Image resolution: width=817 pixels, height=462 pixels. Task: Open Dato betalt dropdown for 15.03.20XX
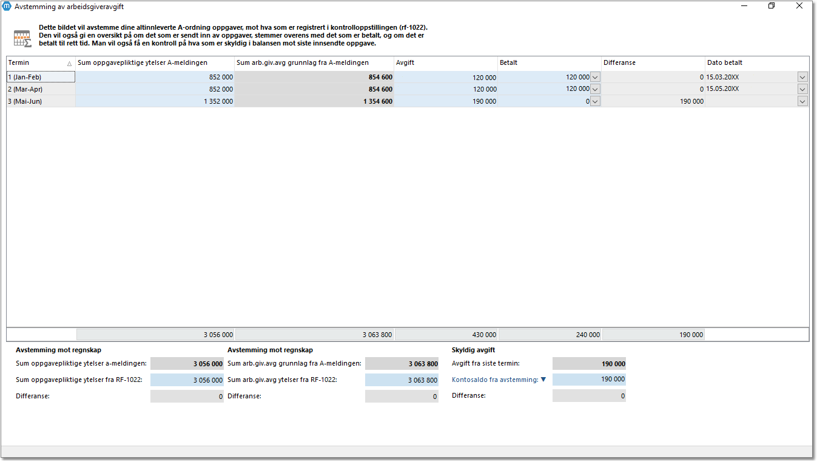click(803, 77)
